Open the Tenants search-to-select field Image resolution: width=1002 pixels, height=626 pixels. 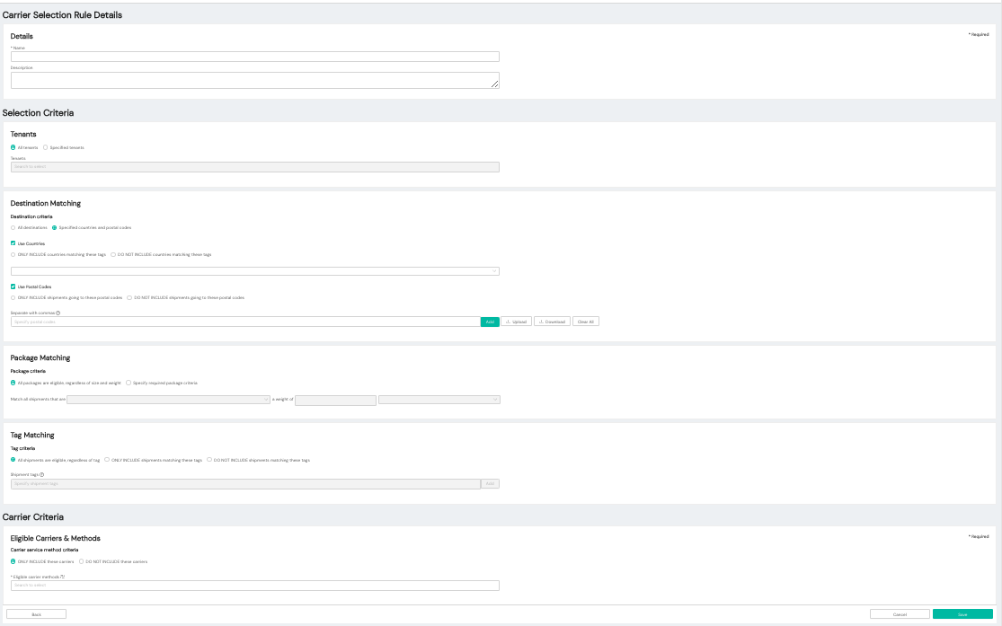255,167
